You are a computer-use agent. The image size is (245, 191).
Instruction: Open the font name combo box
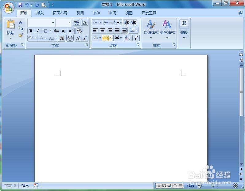[x=41, y=23]
